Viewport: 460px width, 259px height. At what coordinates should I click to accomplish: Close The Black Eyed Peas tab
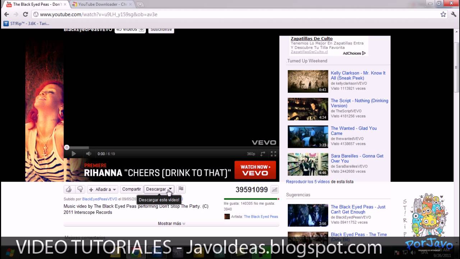coord(65,4)
